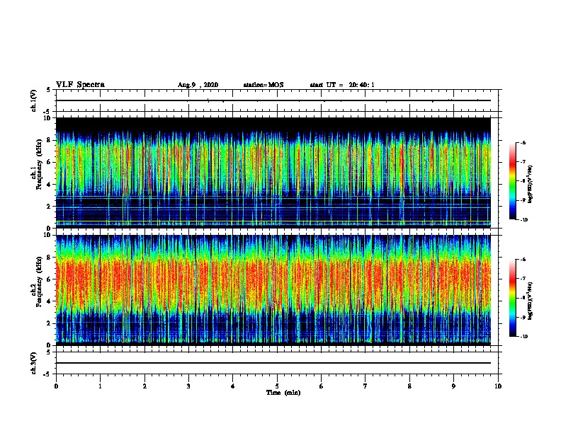Click the "-6" value on ch.1 color bar
Screen dimensions: 561x433
click(x=523, y=142)
